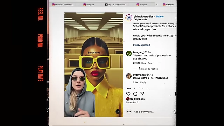Click the 1w timestamp on lasagne_101 comment
224x126 pixels.
[x=149, y=52]
